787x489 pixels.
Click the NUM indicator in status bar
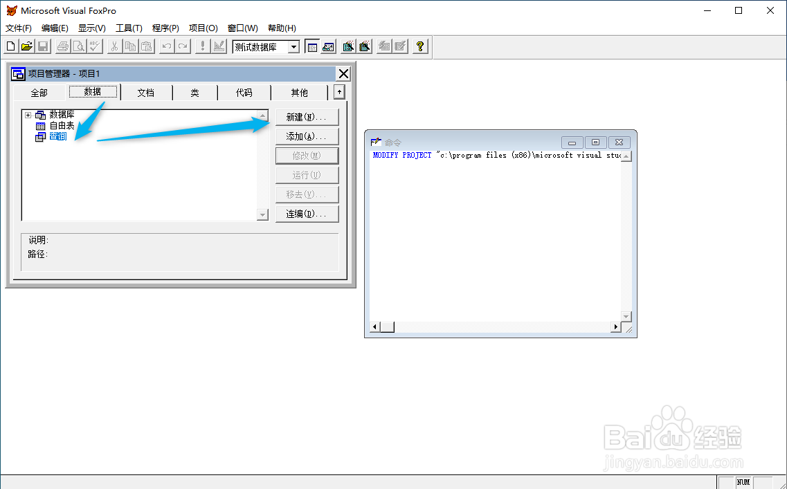point(743,483)
